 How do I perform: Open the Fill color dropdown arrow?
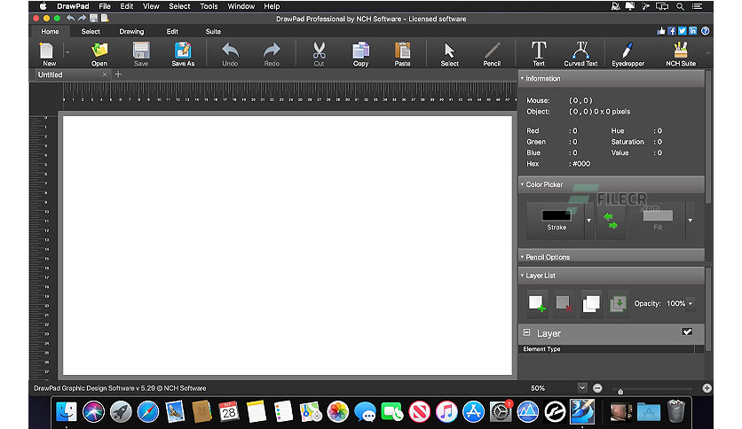click(x=691, y=221)
